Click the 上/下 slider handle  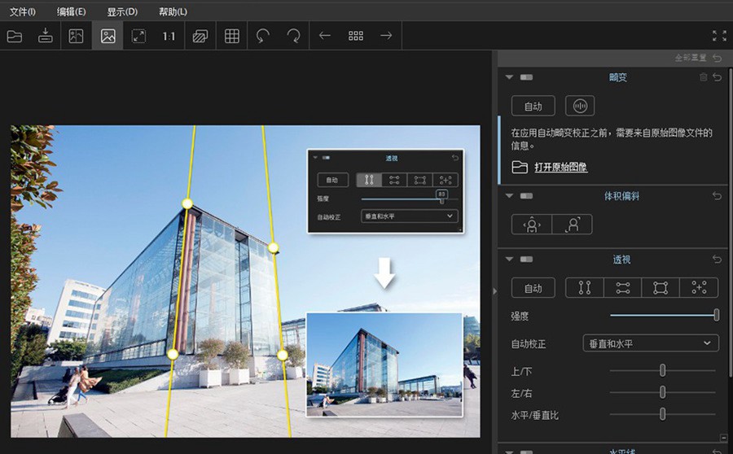[662, 370]
